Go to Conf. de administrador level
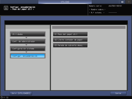The height and width of the screenshot is (99, 132). [x=28, y=41]
